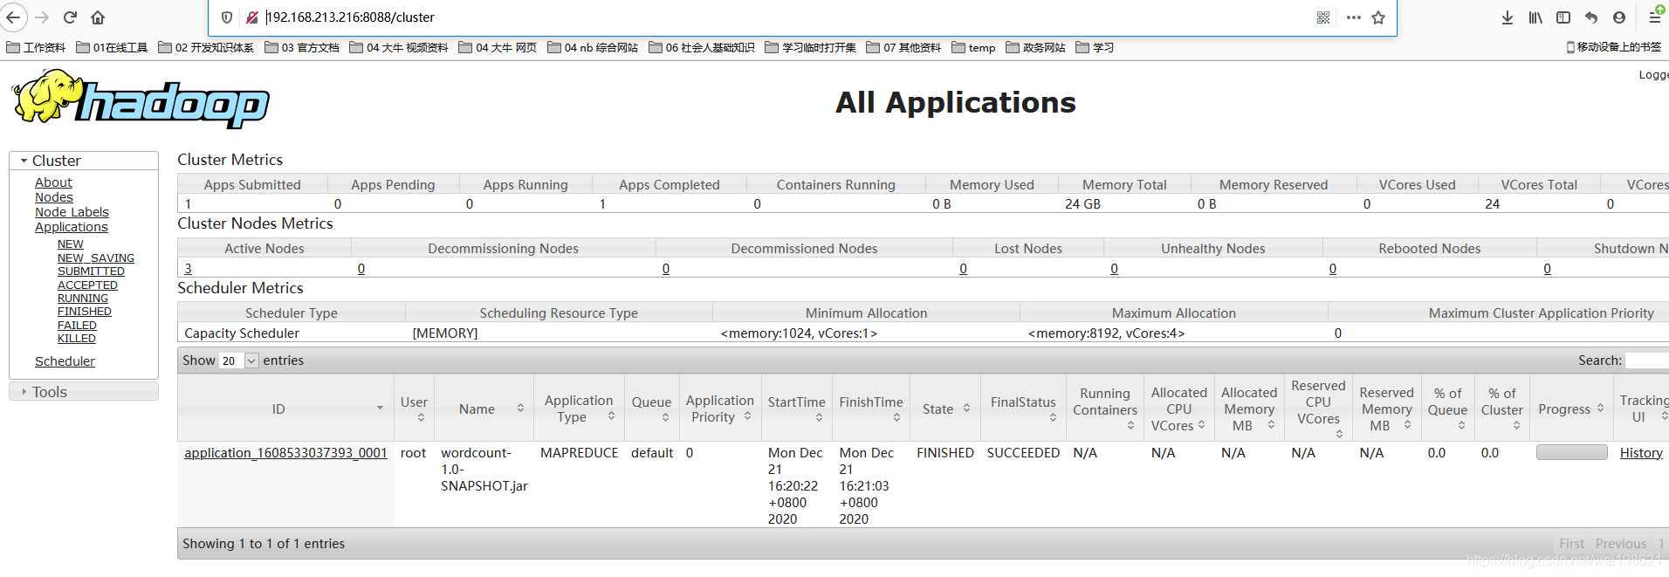Viewport: 1669px width, 577px height.
Task: Open the tracking protection shield icon
Action: point(227,17)
